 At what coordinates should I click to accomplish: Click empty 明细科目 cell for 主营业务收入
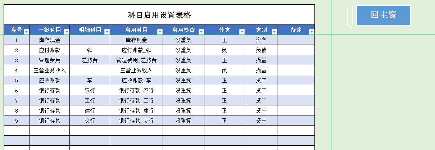pyautogui.click(x=90, y=70)
